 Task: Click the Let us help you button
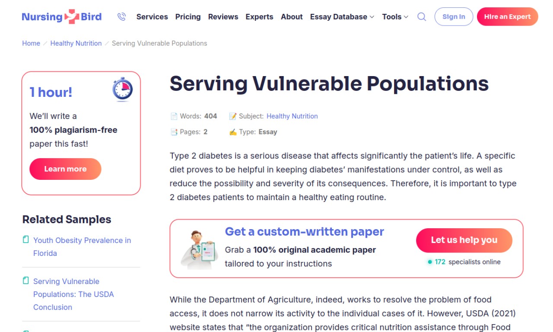coord(464,240)
